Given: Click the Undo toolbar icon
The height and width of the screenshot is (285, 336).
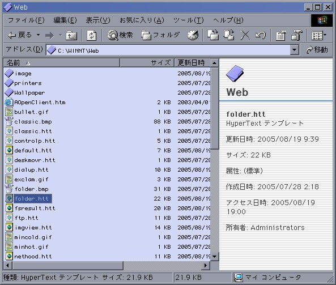Looking at the screenshot, I should [261, 35].
